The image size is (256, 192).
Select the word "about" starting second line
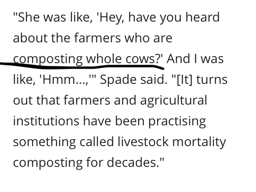[x=30, y=38]
